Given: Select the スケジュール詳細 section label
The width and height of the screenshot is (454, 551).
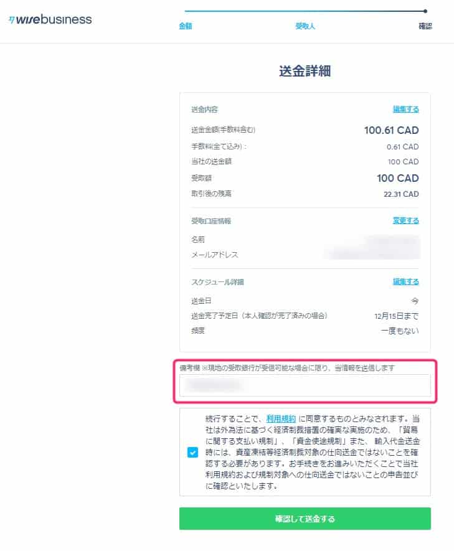Looking at the screenshot, I should [217, 282].
